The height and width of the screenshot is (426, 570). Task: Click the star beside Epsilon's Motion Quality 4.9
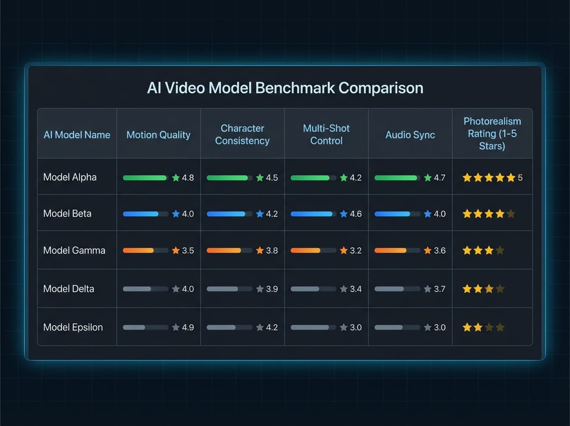coord(176,327)
